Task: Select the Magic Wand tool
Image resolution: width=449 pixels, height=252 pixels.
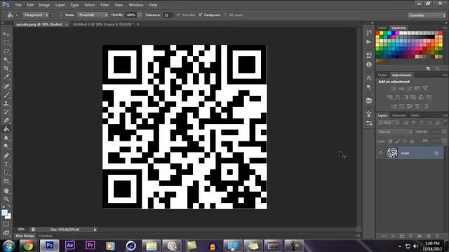Action: tap(6, 60)
